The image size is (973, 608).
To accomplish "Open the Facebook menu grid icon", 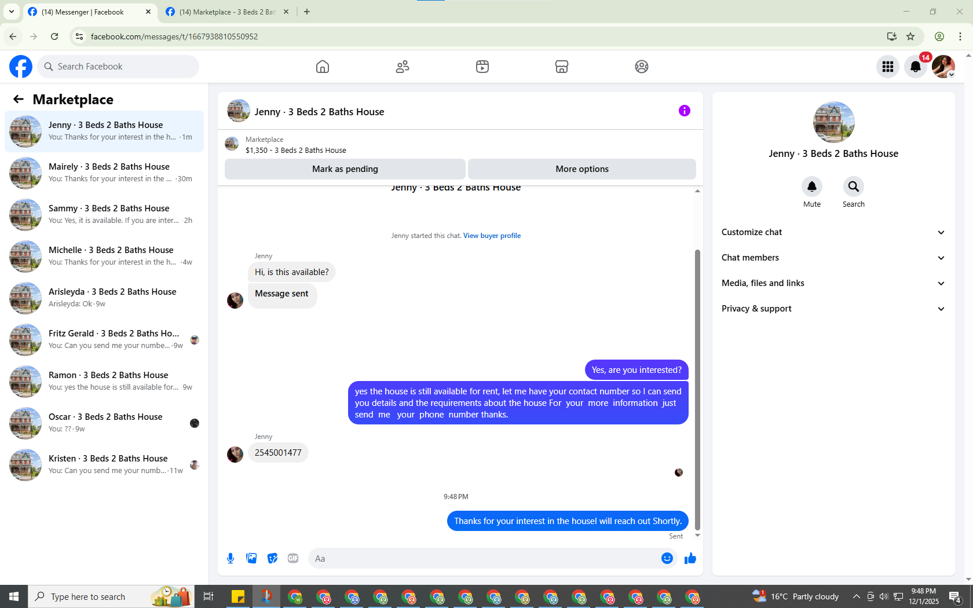I will click(888, 67).
